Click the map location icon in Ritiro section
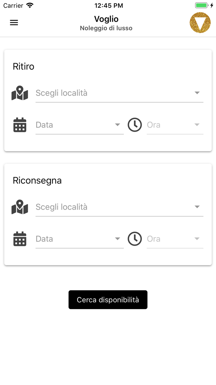 [x=20, y=93]
